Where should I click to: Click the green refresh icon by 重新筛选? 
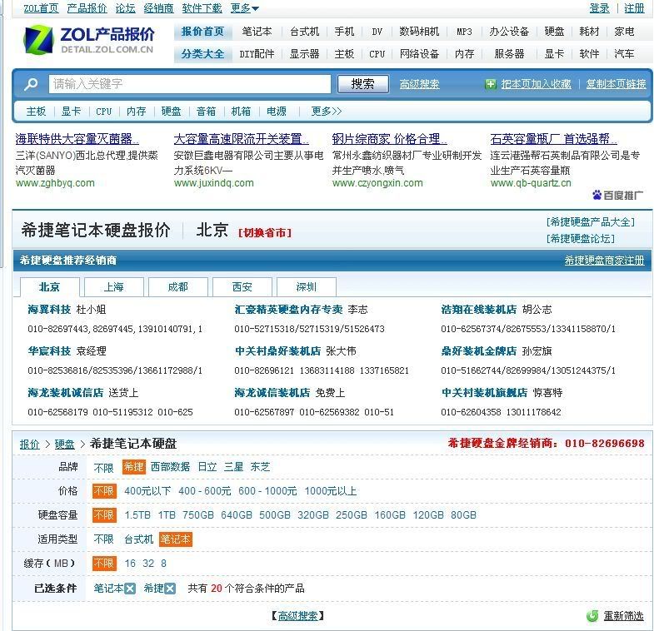(x=592, y=615)
